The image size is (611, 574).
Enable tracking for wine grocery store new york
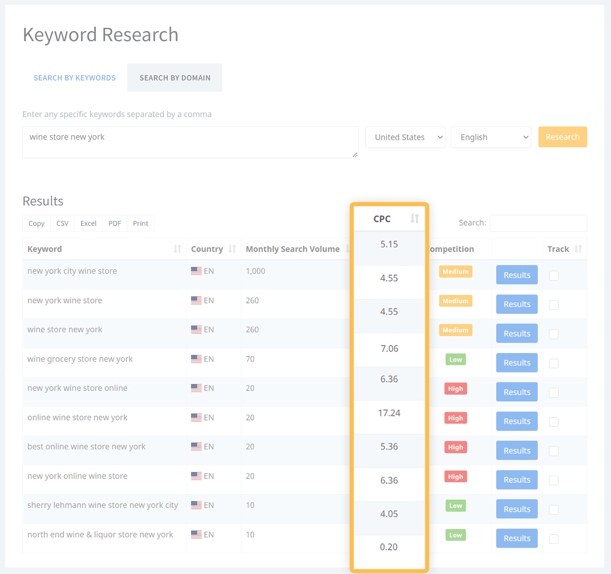coord(554,363)
